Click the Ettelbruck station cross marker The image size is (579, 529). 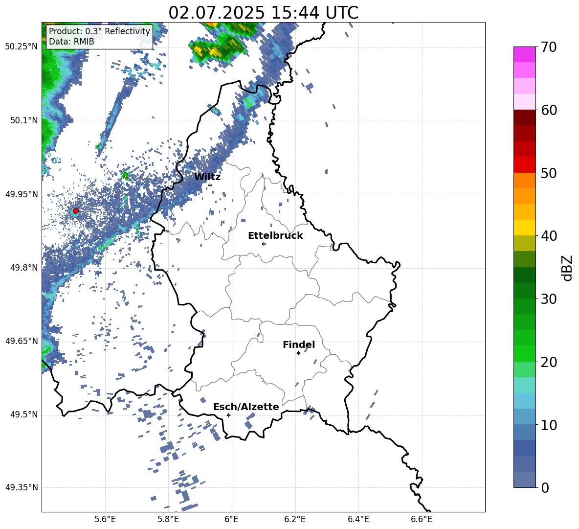click(264, 244)
